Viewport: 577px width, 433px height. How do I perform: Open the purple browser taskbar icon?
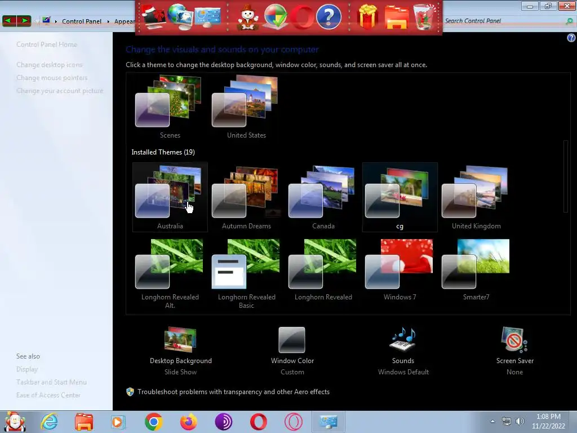point(223,422)
